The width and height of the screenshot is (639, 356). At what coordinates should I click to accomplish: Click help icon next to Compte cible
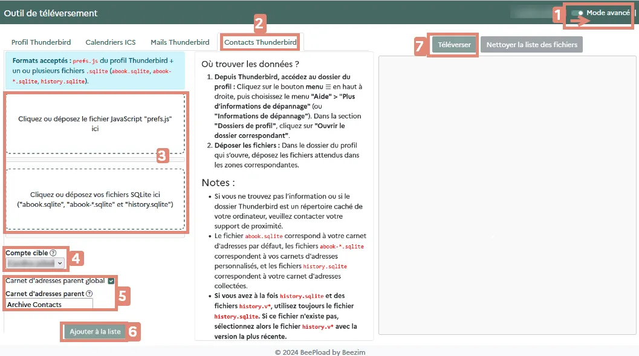click(53, 253)
